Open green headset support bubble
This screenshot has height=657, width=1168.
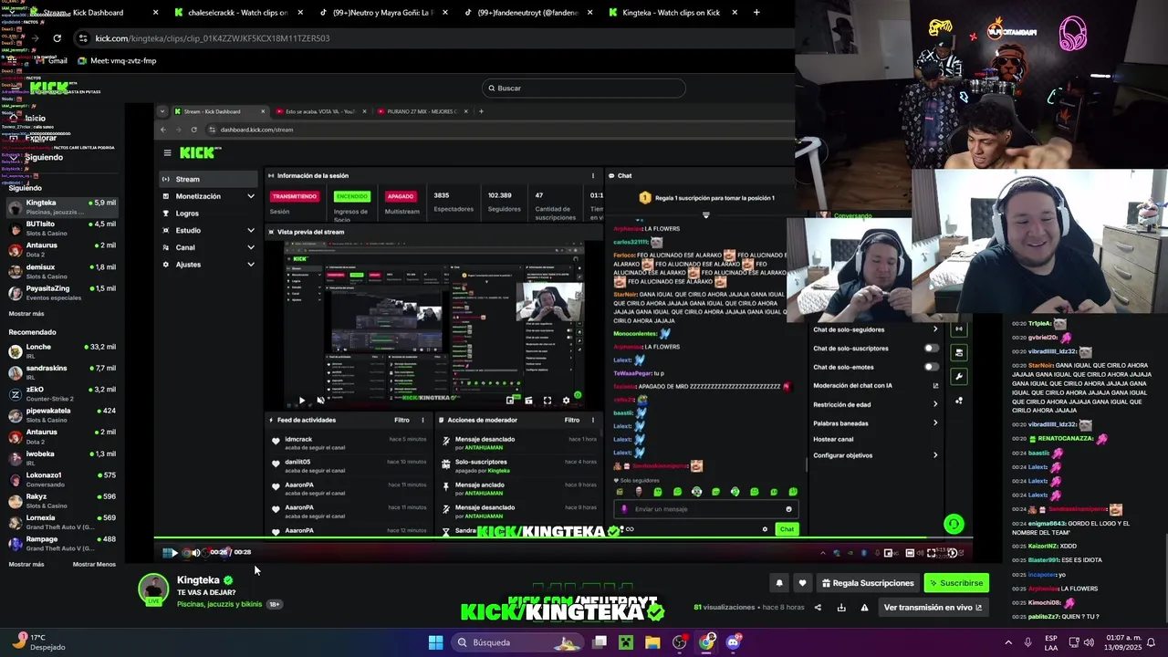click(954, 524)
